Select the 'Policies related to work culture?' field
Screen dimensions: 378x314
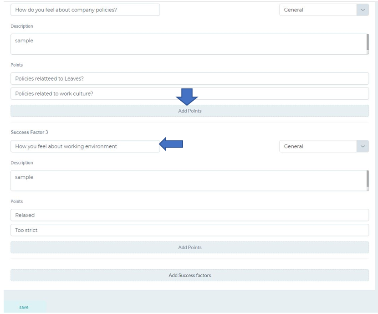tap(190, 93)
